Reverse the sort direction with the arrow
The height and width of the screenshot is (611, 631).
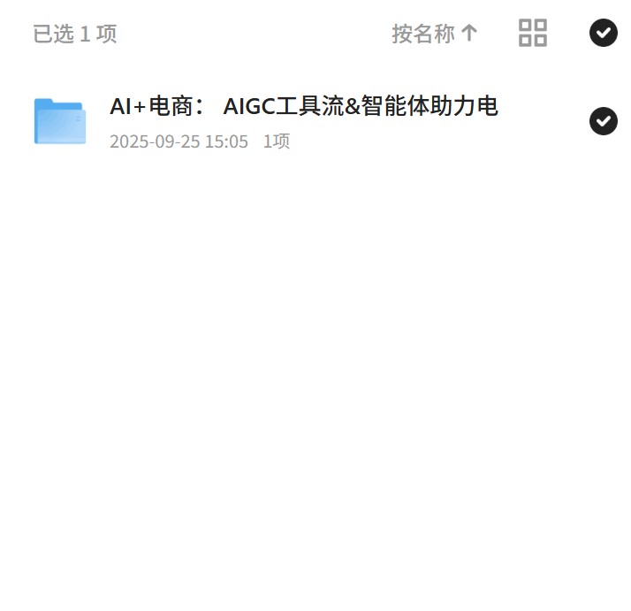[469, 33]
